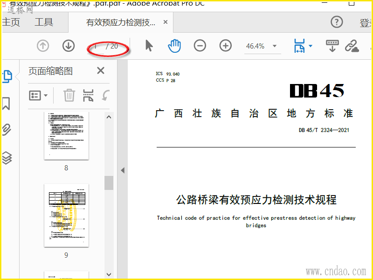The width and height of the screenshot is (373, 280).
Task: Click the 页面缩略图 panel title
Action: pyautogui.click(x=50, y=71)
